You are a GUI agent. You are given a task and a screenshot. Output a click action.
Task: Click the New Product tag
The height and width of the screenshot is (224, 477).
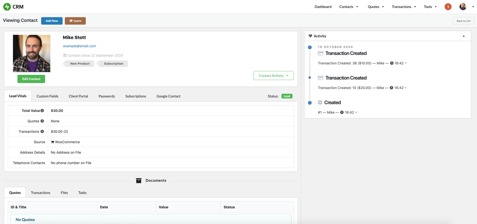pyautogui.click(x=78, y=64)
